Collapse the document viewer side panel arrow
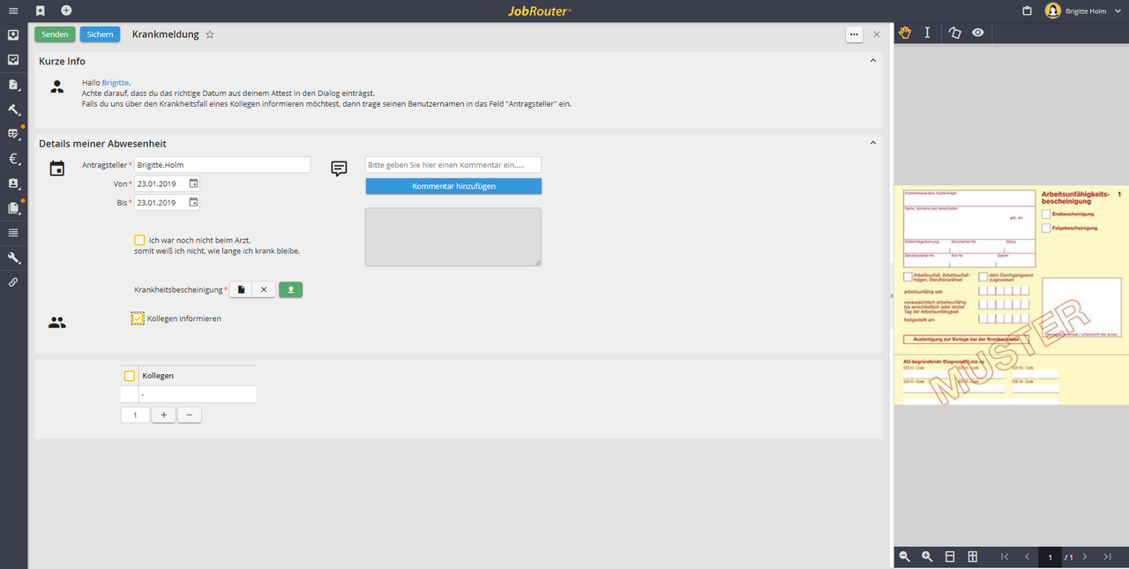 pyautogui.click(x=890, y=296)
